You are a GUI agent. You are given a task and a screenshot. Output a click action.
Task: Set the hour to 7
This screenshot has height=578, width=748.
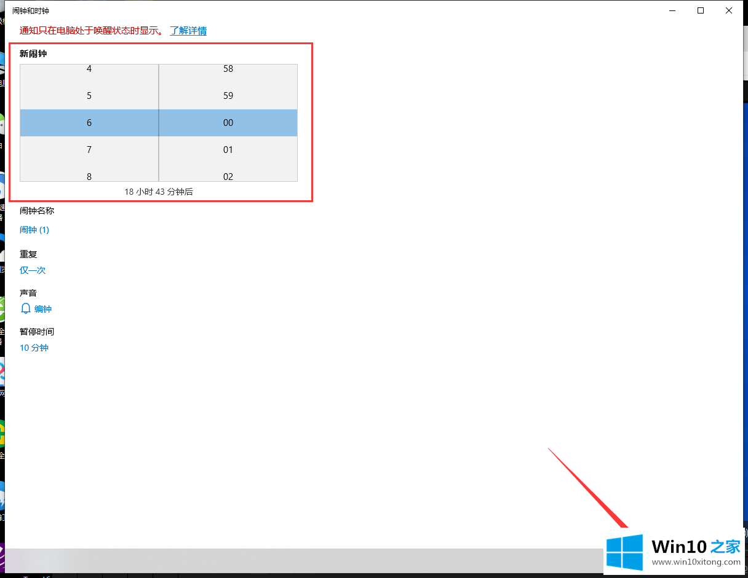pyautogui.click(x=89, y=150)
